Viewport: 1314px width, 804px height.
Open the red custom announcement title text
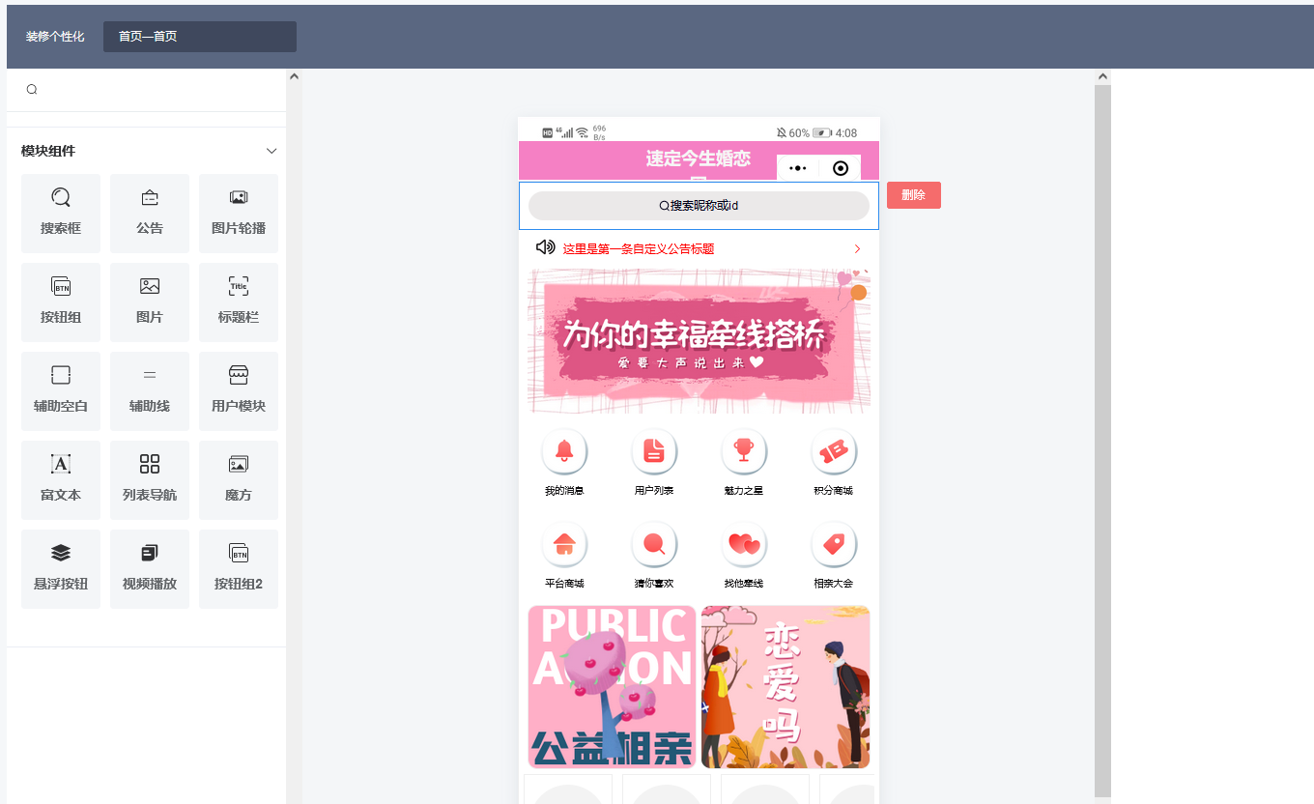639,249
